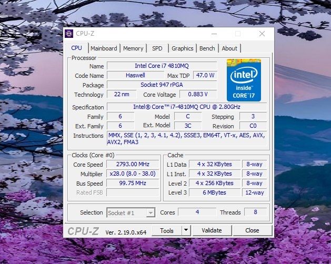Close the CPU-Z window with X
The height and width of the screenshot is (264, 331).
click(x=262, y=34)
